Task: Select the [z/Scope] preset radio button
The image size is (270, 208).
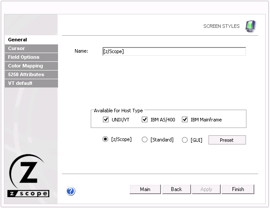Action: 105,140
